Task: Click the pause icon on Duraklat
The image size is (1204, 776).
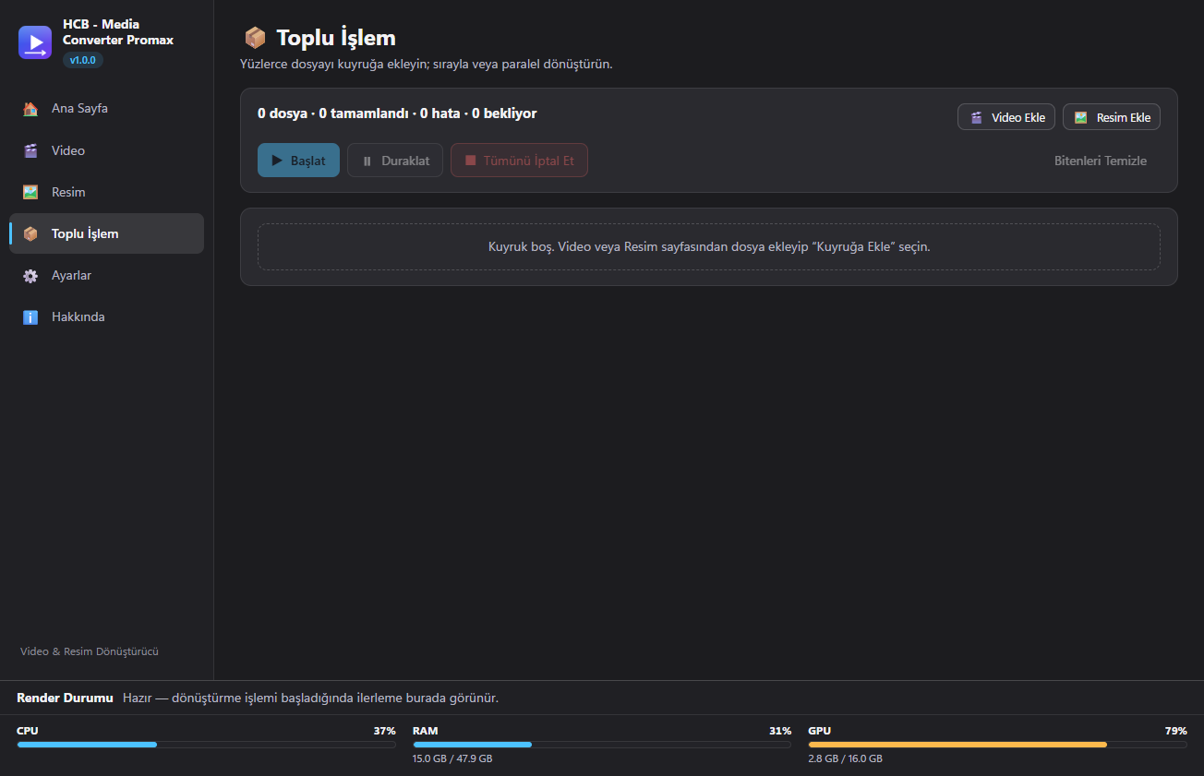Action: (367, 161)
